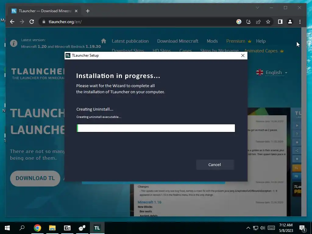The height and width of the screenshot is (234, 312).
Task: Open Latest publication menu item
Action: tap(130, 41)
